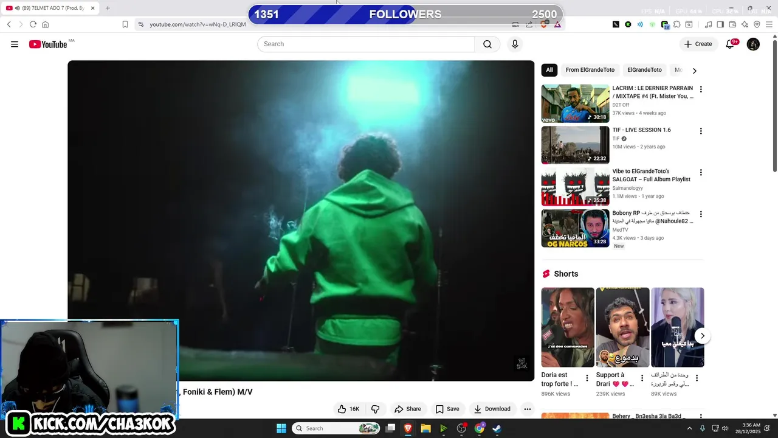This screenshot has width=778, height=438.
Task: Open the SALGOAT Full Album thumbnail
Action: pos(575,187)
